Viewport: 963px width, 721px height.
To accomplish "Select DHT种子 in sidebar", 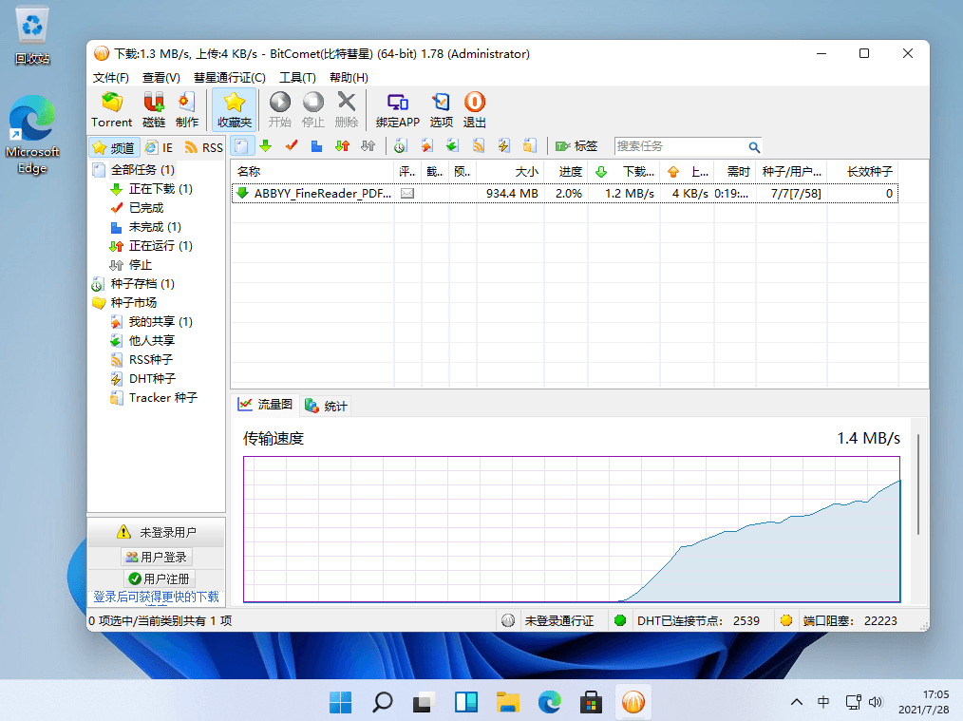I will click(x=152, y=378).
